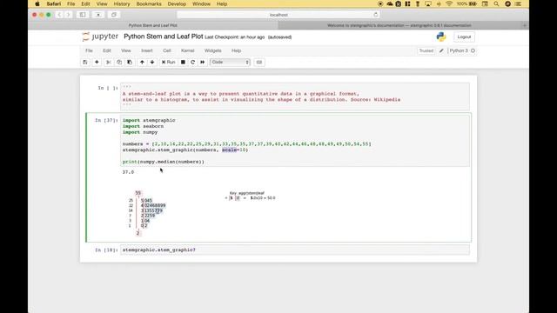This screenshot has height=313, width=557.
Task: Move selected cell down arrow
Action: click(152, 62)
